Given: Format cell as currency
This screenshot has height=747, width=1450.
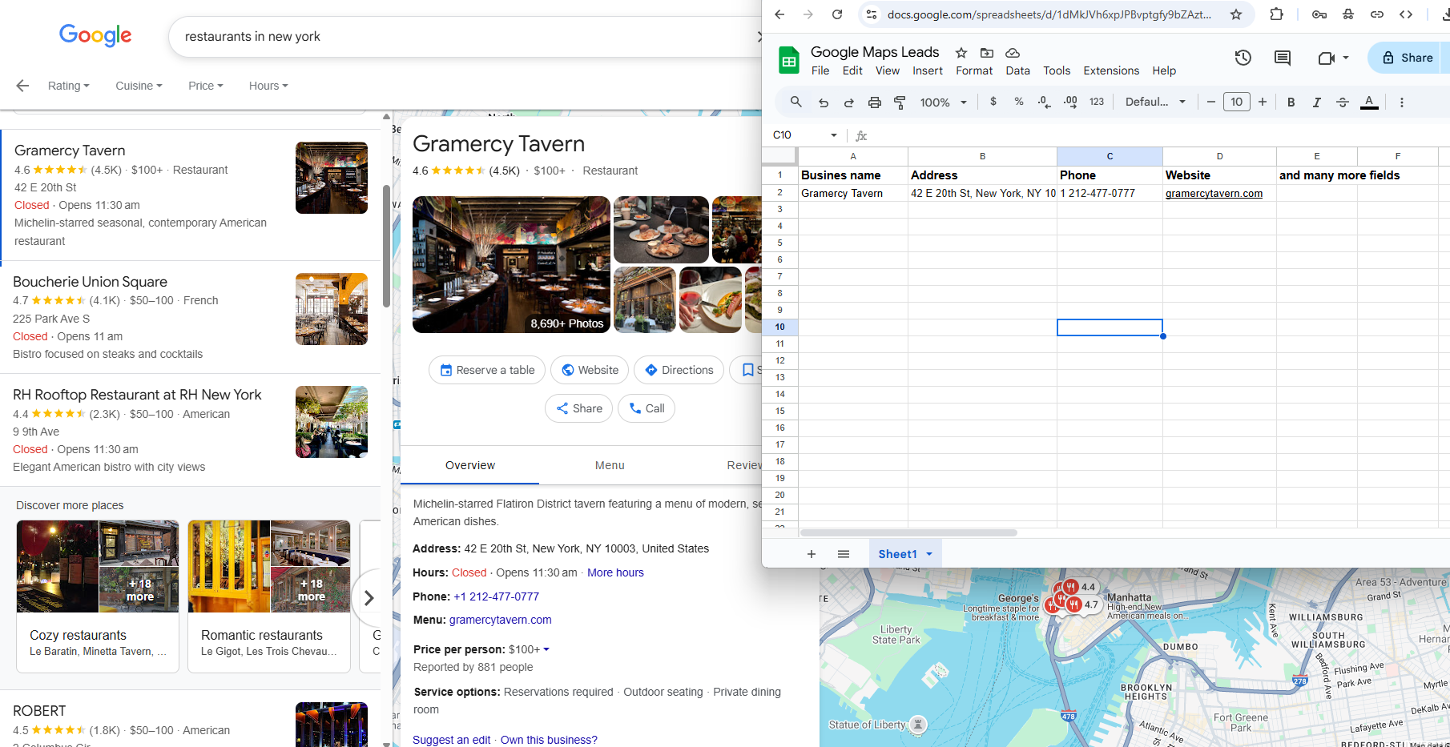Looking at the screenshot, I should [993, 102].
